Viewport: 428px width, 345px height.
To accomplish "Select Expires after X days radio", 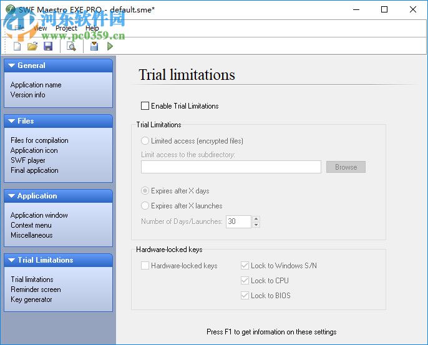I will [145, 190].
